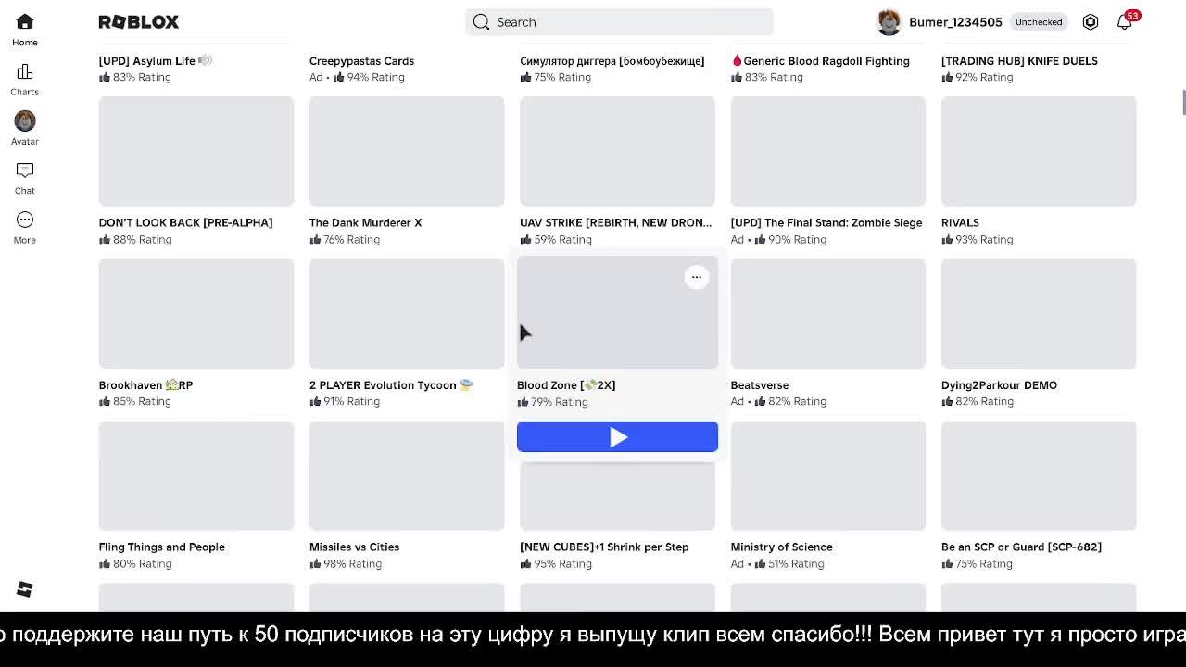Click the Unchecked badge

click(x=1038, y=22)
